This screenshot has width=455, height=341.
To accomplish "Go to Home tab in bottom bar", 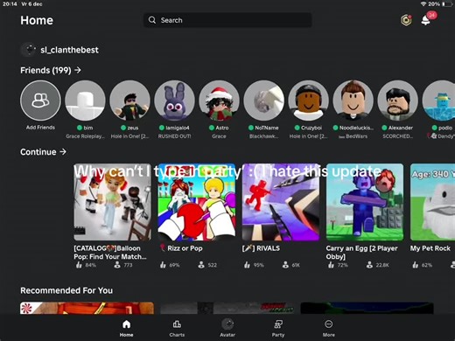I will click(126, 328).
